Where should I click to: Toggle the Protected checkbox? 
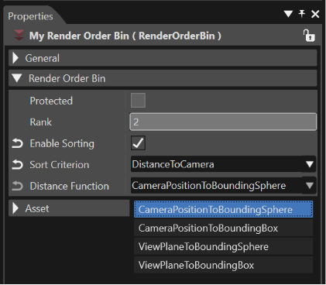point(138,101)
